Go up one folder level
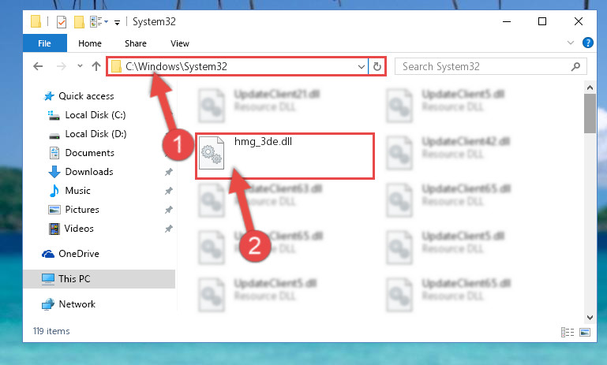Screen dimensions: 607x365 (x=96, y=66)
